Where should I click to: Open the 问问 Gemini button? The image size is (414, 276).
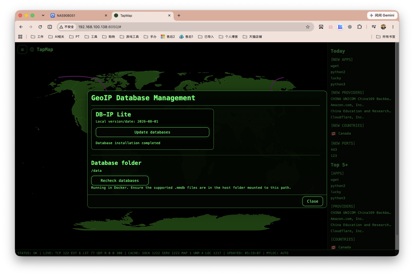click(x=382, y=15)
